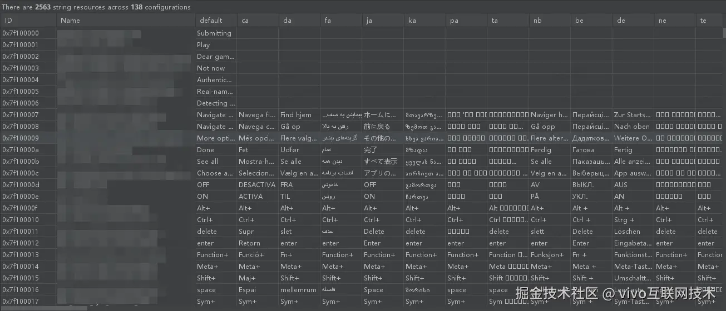The image size is (726, 311).
Task: Click the 'Funció+' cell
Action: [258, 255]
